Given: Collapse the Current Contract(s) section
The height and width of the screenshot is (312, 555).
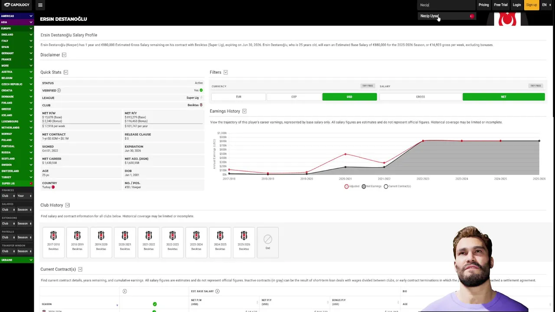Looking at the screenshot, I should pos(80,270).
